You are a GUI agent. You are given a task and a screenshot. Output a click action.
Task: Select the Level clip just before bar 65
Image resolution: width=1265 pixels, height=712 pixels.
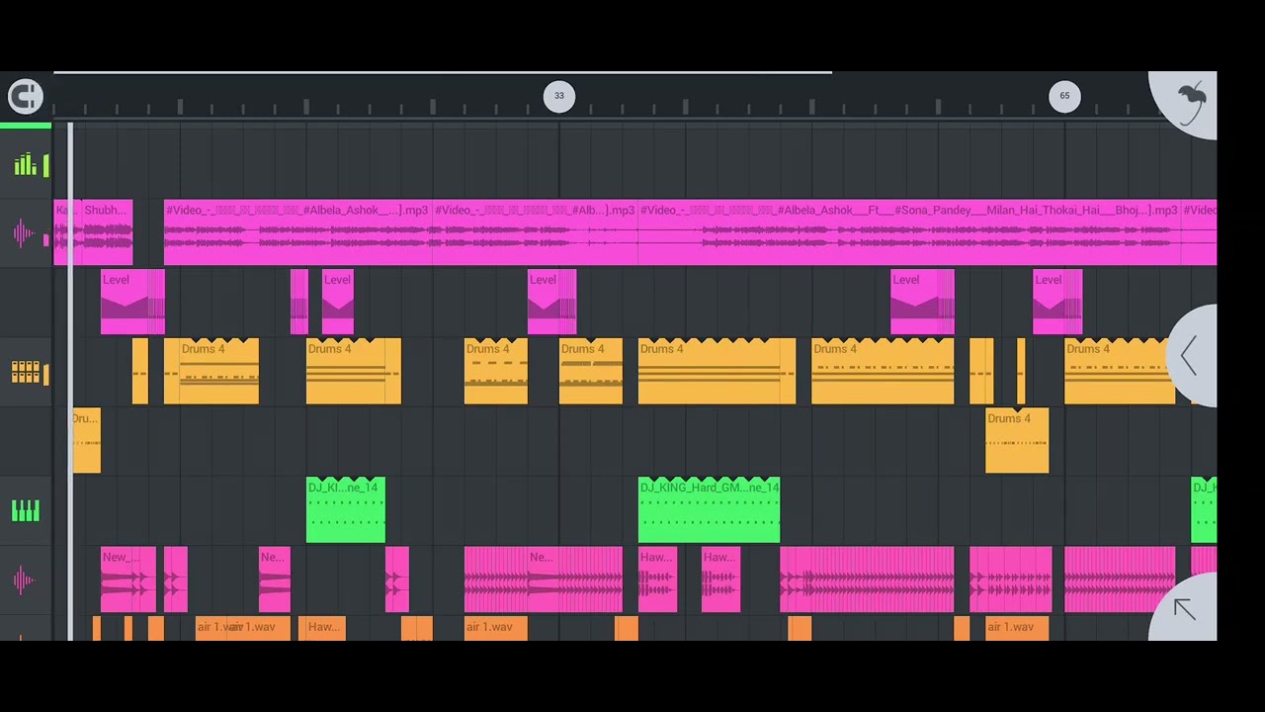click(1057, 302)
